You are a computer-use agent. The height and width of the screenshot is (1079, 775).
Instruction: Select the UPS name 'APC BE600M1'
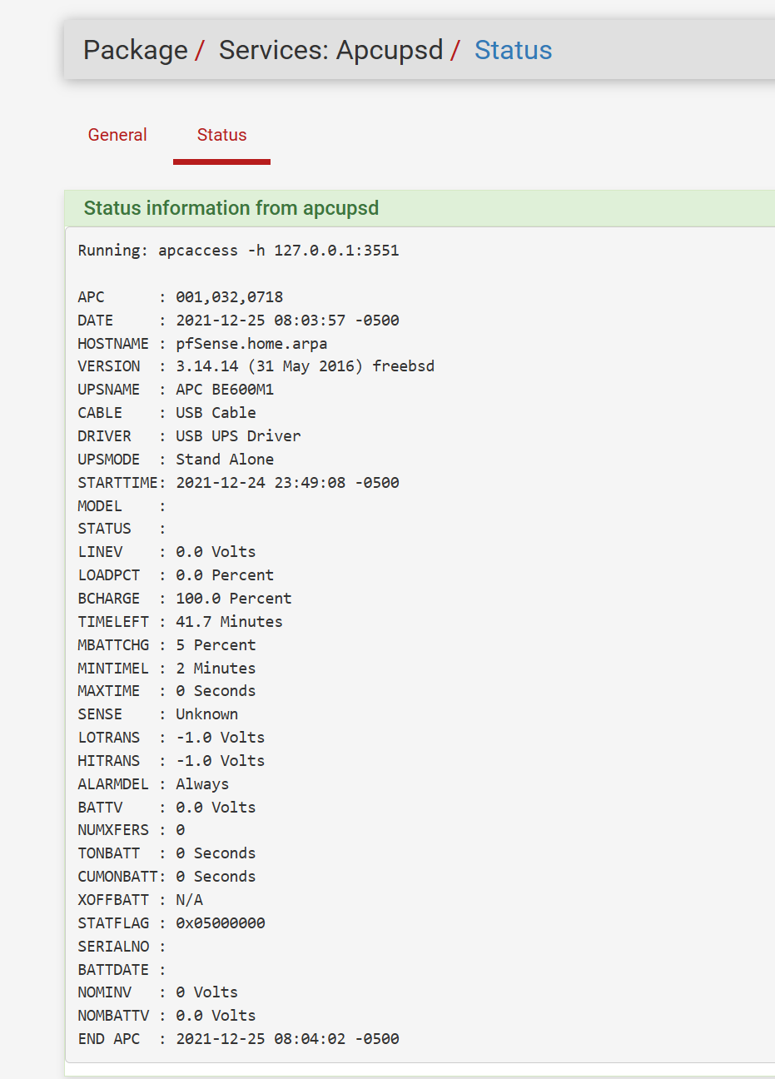[225, 390]
